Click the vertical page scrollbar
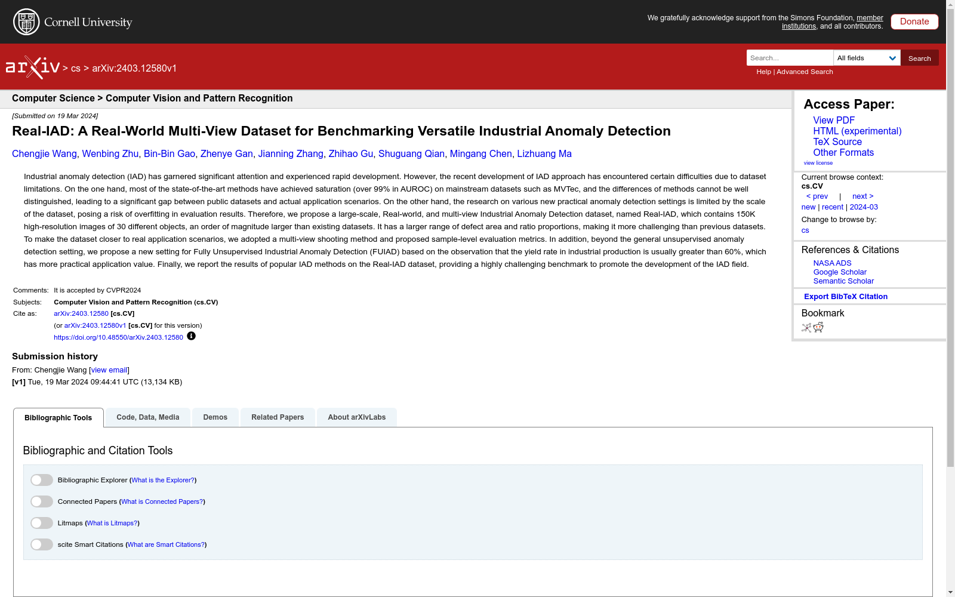955x597 pixels. (950, 239)
